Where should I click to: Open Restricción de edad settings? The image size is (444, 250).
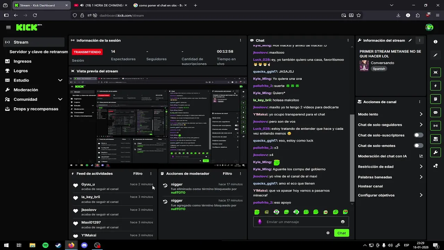[390, 167]
